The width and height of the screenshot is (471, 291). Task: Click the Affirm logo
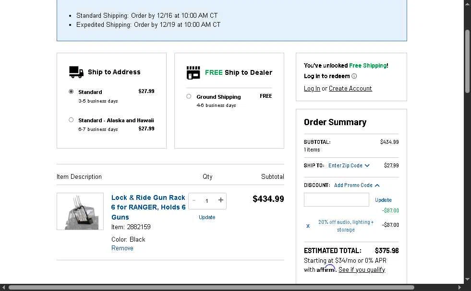coord(326,269)
